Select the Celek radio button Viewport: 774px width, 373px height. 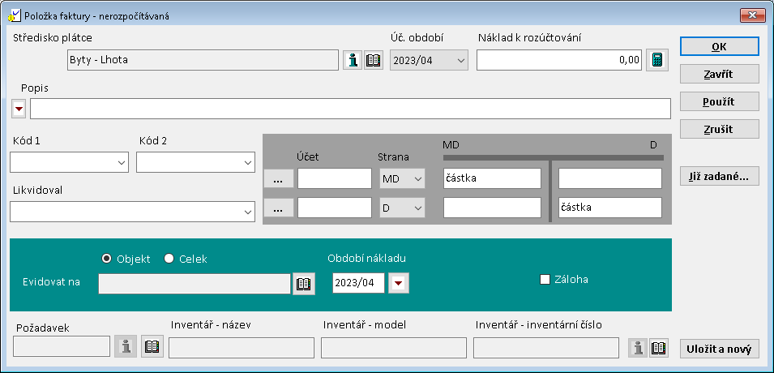tap(169, 259)
